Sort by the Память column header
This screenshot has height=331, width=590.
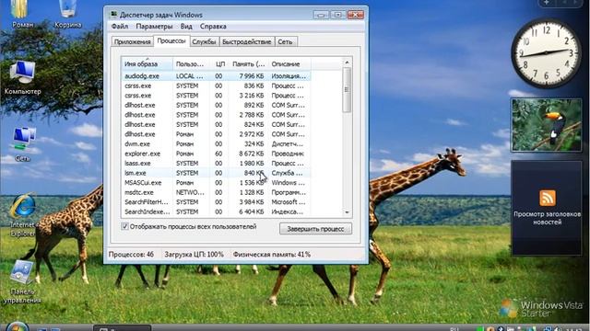248,63
